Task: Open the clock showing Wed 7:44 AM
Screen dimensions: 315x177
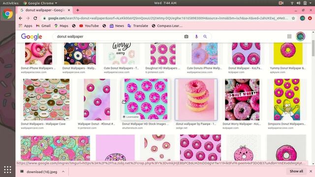Action: tap(165, 3)
